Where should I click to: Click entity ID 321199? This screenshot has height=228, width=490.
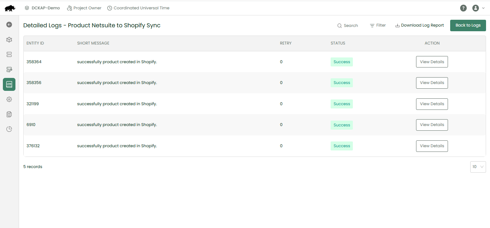[x=33, y=104]
